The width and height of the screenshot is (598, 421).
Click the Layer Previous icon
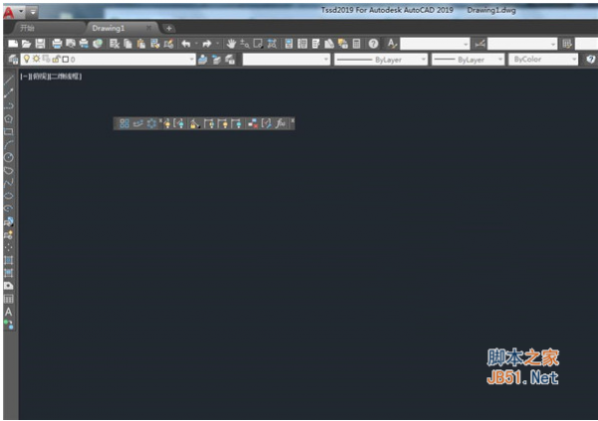216,60
